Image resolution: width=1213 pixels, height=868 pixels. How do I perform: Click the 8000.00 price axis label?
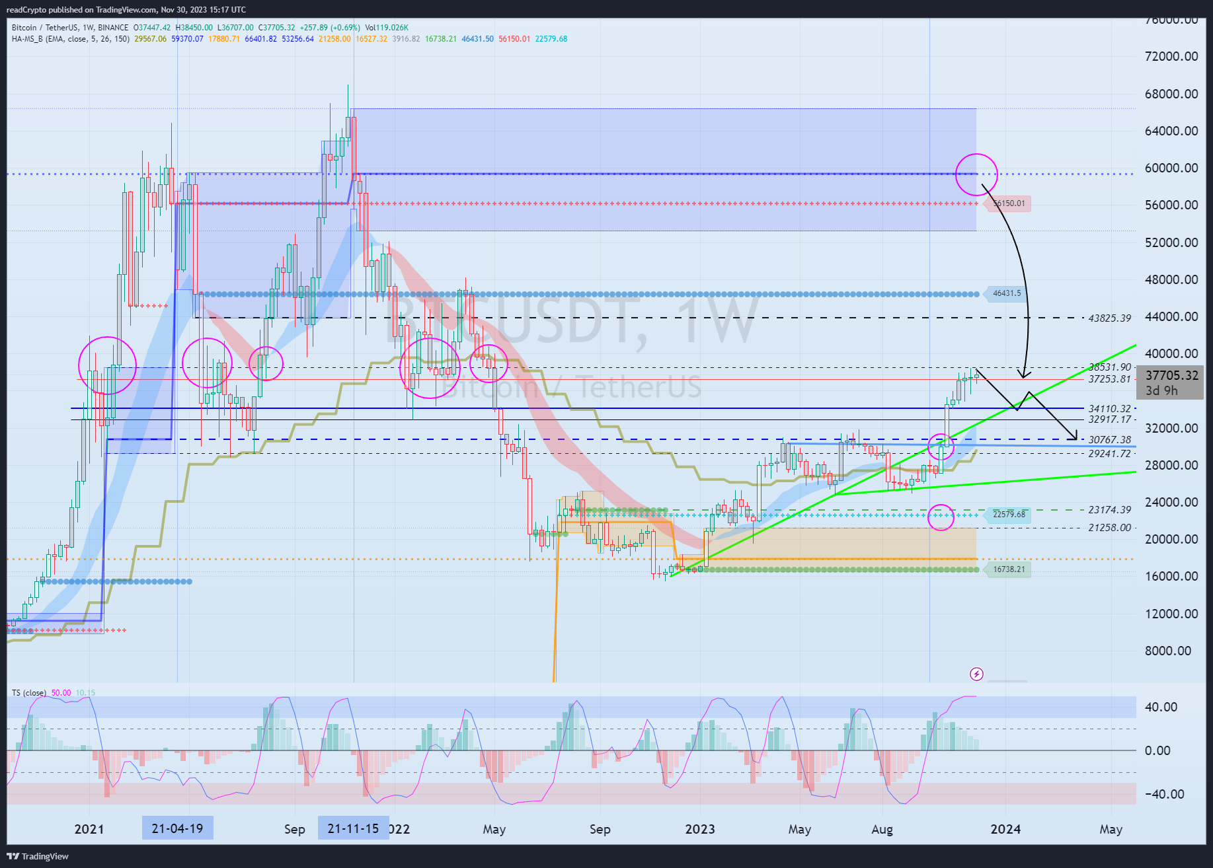1168,651
